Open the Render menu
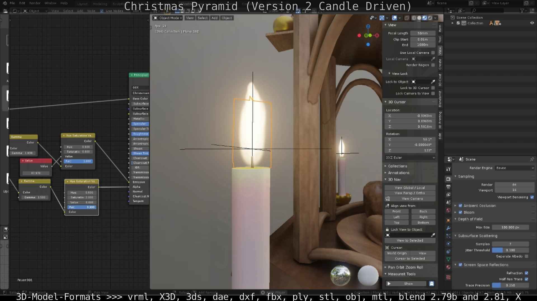The width and height of the screenshot is (537, 301). click(x=35, y=3)
